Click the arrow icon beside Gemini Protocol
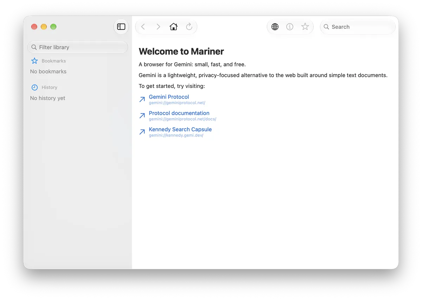 (x=142, y=100)
